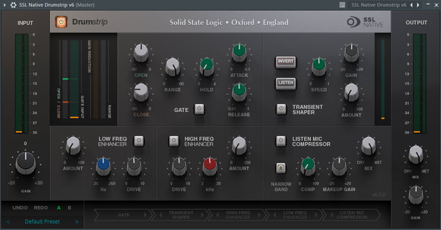Click the gate RANGE knob
The width and height of the screenshot is (441, 230).
[x=172, y=67]
